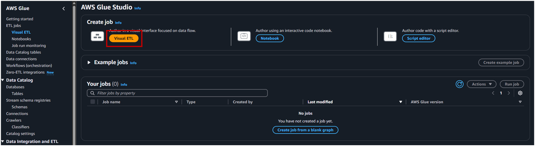Click the Notebook button

(x=270, y=38)
